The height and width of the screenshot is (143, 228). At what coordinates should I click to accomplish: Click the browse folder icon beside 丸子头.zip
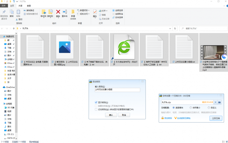(219, 102)
